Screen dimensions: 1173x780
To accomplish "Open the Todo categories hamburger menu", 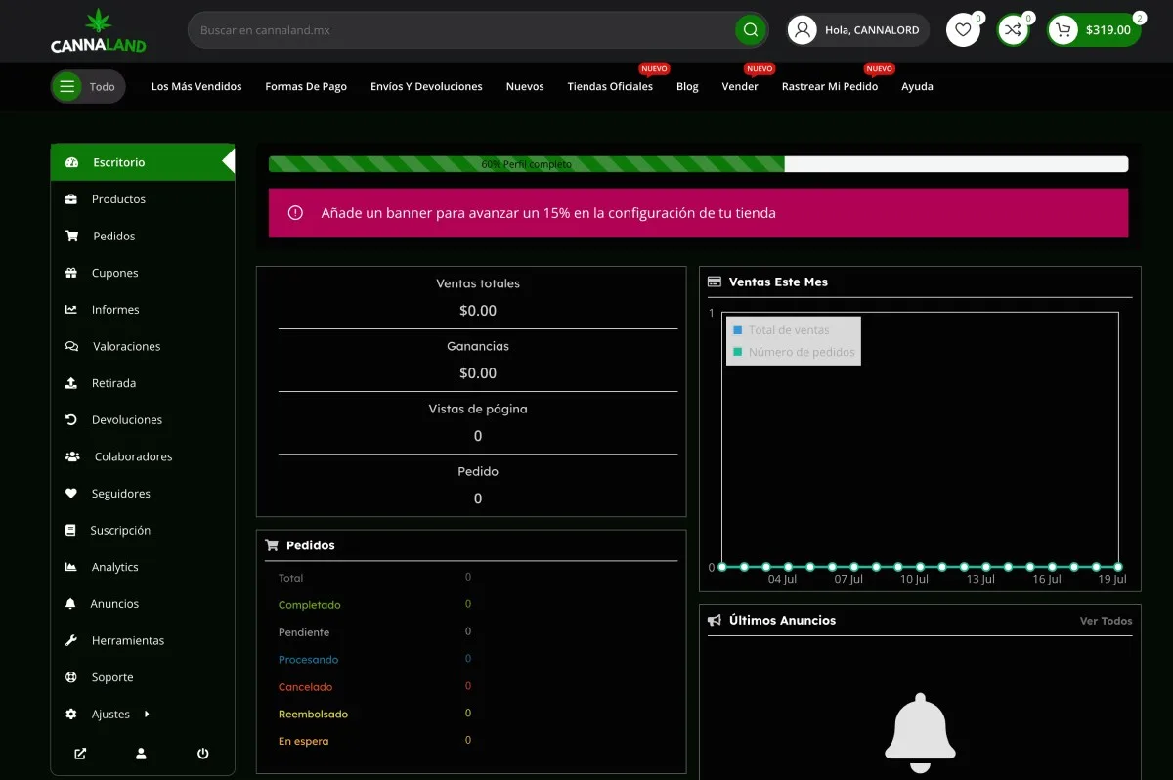I will 88,87.
